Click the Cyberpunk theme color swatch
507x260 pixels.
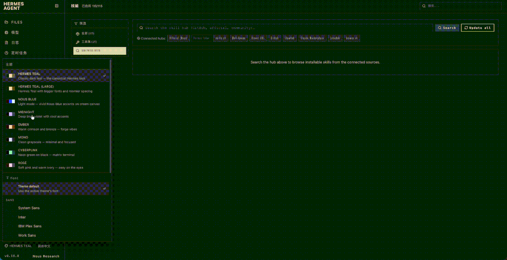10,152
